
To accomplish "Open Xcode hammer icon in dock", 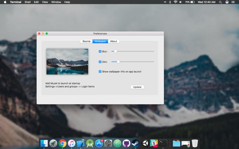I will [81, 143].
